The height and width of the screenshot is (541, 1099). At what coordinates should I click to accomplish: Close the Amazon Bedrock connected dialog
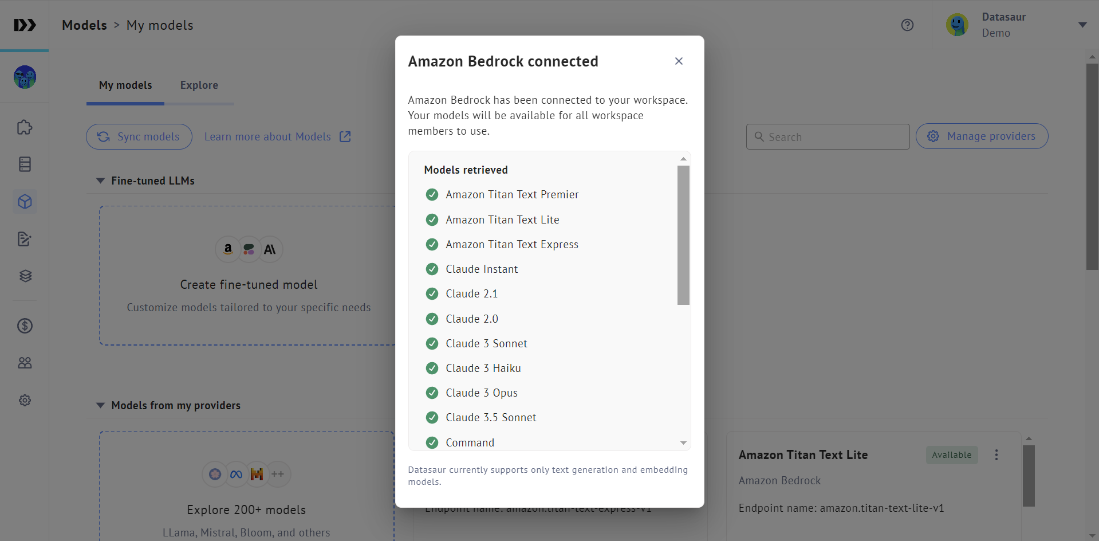[x=679, y=61]
